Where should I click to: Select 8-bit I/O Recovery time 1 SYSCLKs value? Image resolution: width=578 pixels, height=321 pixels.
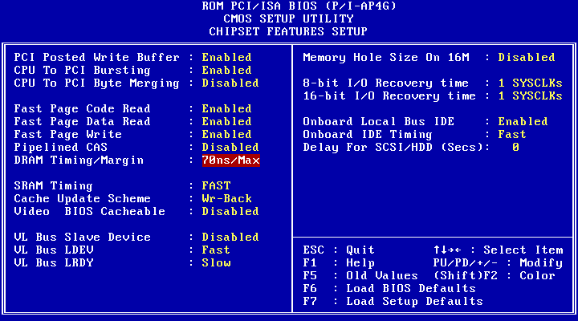[x=530, y=83]
